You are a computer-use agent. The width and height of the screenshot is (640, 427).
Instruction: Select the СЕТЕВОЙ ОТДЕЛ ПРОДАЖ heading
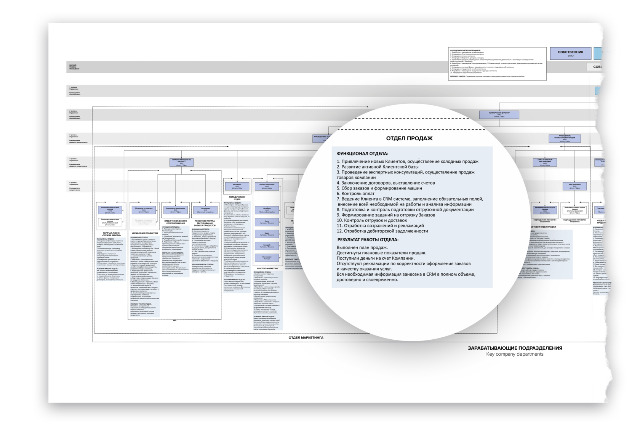click(x=544, y=227)
